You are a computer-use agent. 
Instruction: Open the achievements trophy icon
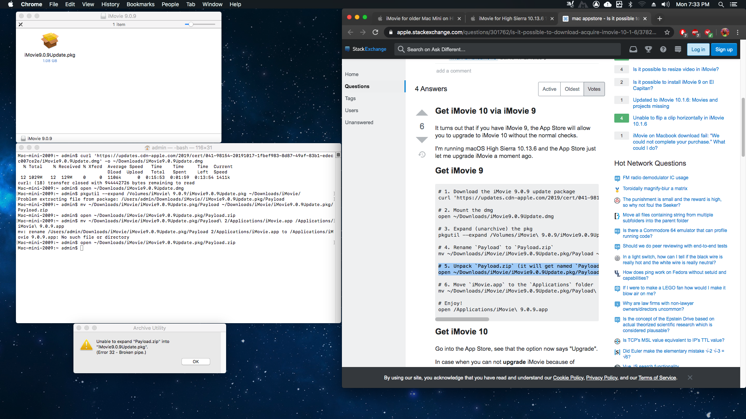(648, 49)
